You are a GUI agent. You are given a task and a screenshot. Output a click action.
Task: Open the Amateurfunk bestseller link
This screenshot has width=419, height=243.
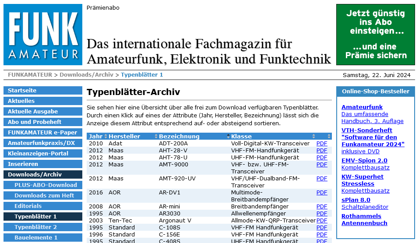(362, 107)
